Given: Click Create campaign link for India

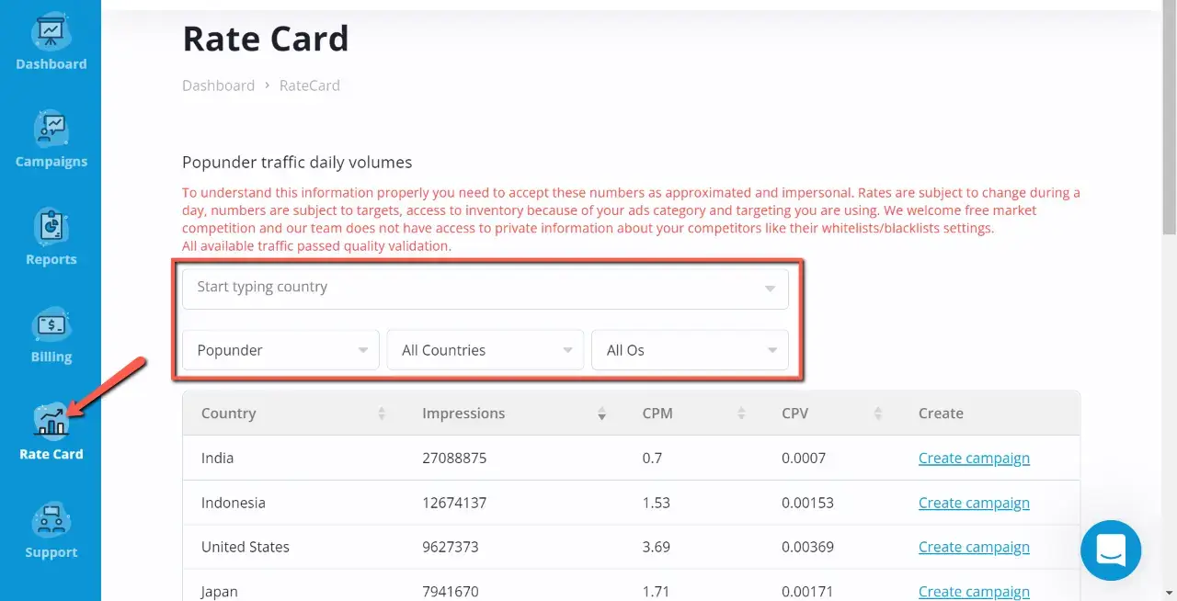Looking at the screenshot, I should point(974,458).
